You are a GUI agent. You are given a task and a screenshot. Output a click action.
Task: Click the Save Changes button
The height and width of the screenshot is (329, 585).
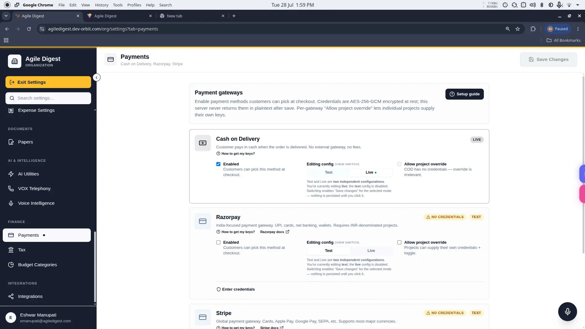pos(548,59)
